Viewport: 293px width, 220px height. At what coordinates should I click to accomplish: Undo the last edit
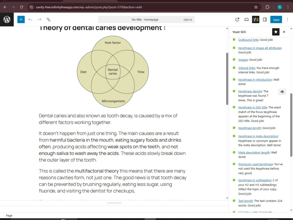[x=30, y=19]
